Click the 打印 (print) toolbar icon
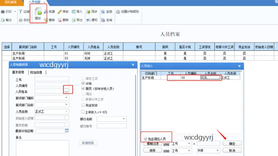The width and height of the screenshot is (278, 156). (x=3, y=12)
